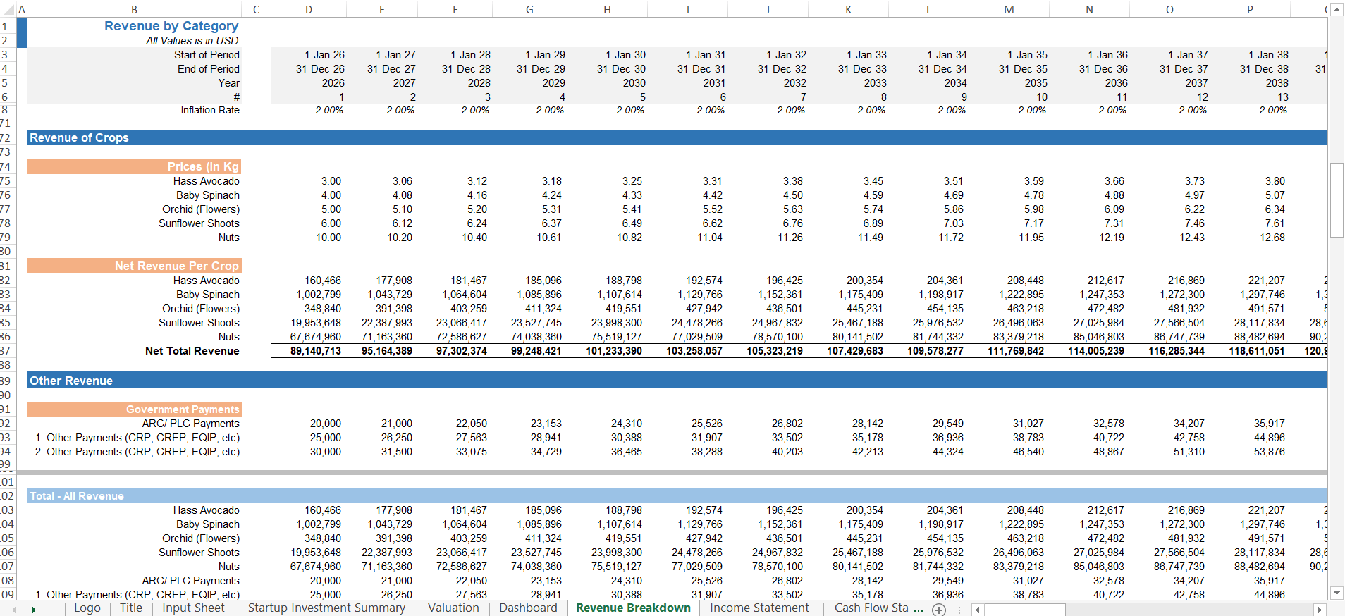
Task: Click the horizontal scrollbar thumb
Action: coord(1024,610)
